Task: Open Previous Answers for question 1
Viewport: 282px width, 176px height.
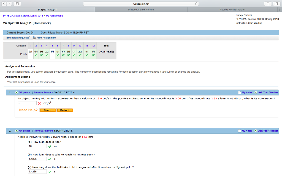Action: point(43,92)
